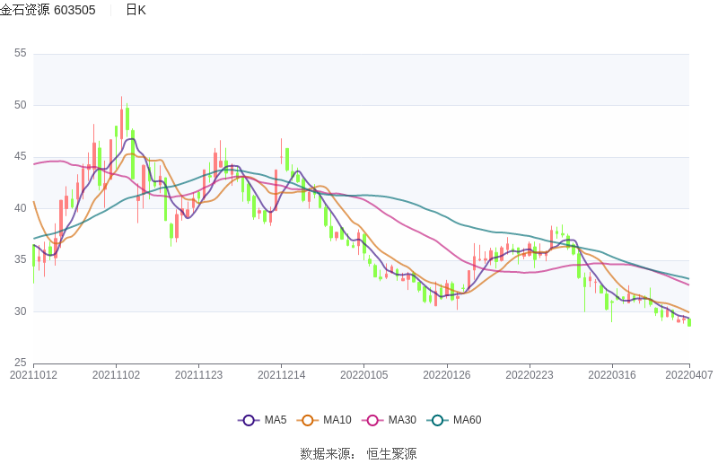
Task: Jump to the 20220105 date marker
Action: point(363,375)
